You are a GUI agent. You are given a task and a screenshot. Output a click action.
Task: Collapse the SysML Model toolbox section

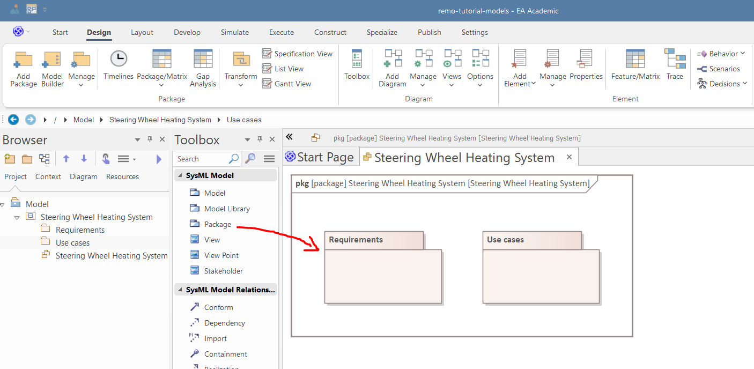tap(180, 175)
